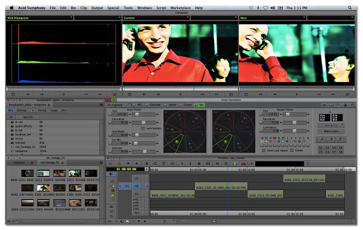Toggle the Softness enable button
Image resolution: width=363 pixels, height=230 pixels.
tap(110, 152)
